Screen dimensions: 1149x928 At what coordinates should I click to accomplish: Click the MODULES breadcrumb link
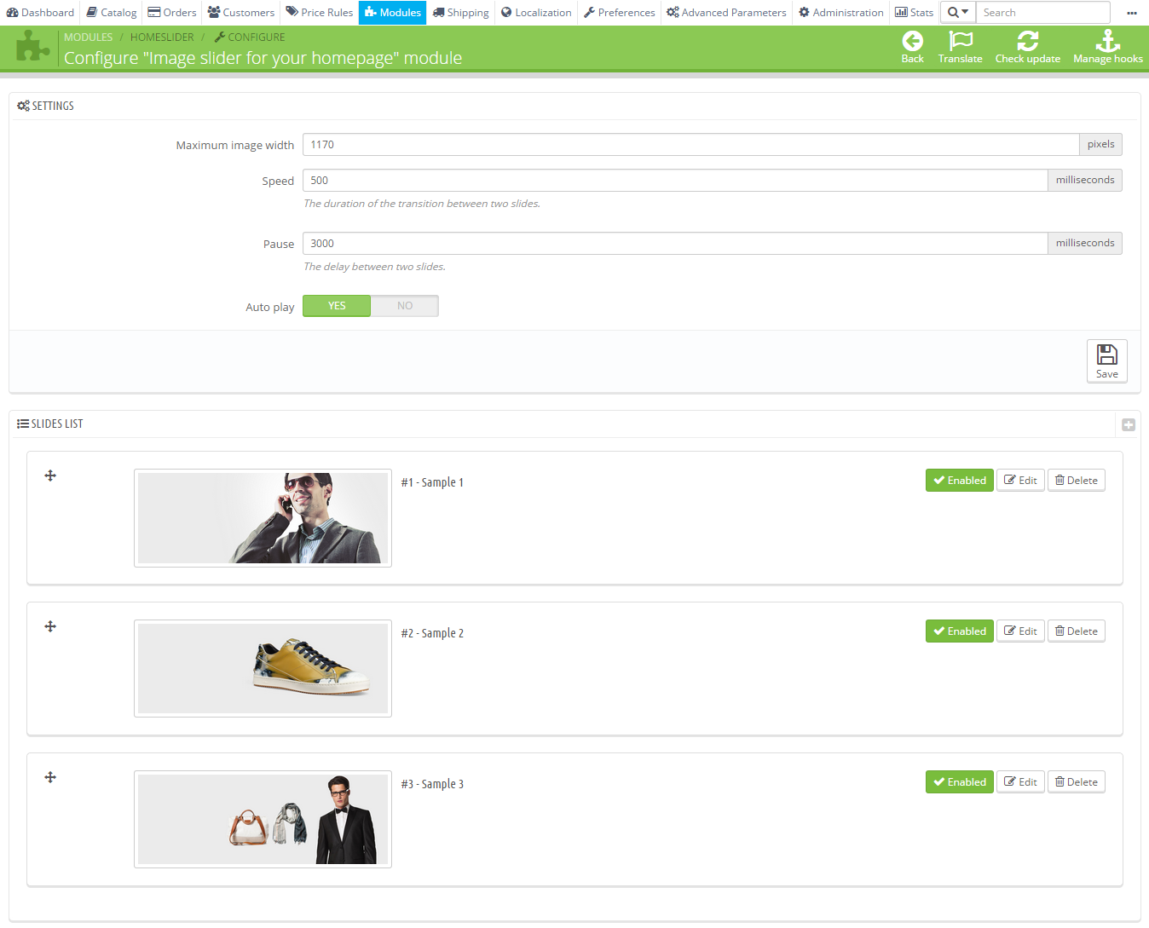[x=89, y=37]
